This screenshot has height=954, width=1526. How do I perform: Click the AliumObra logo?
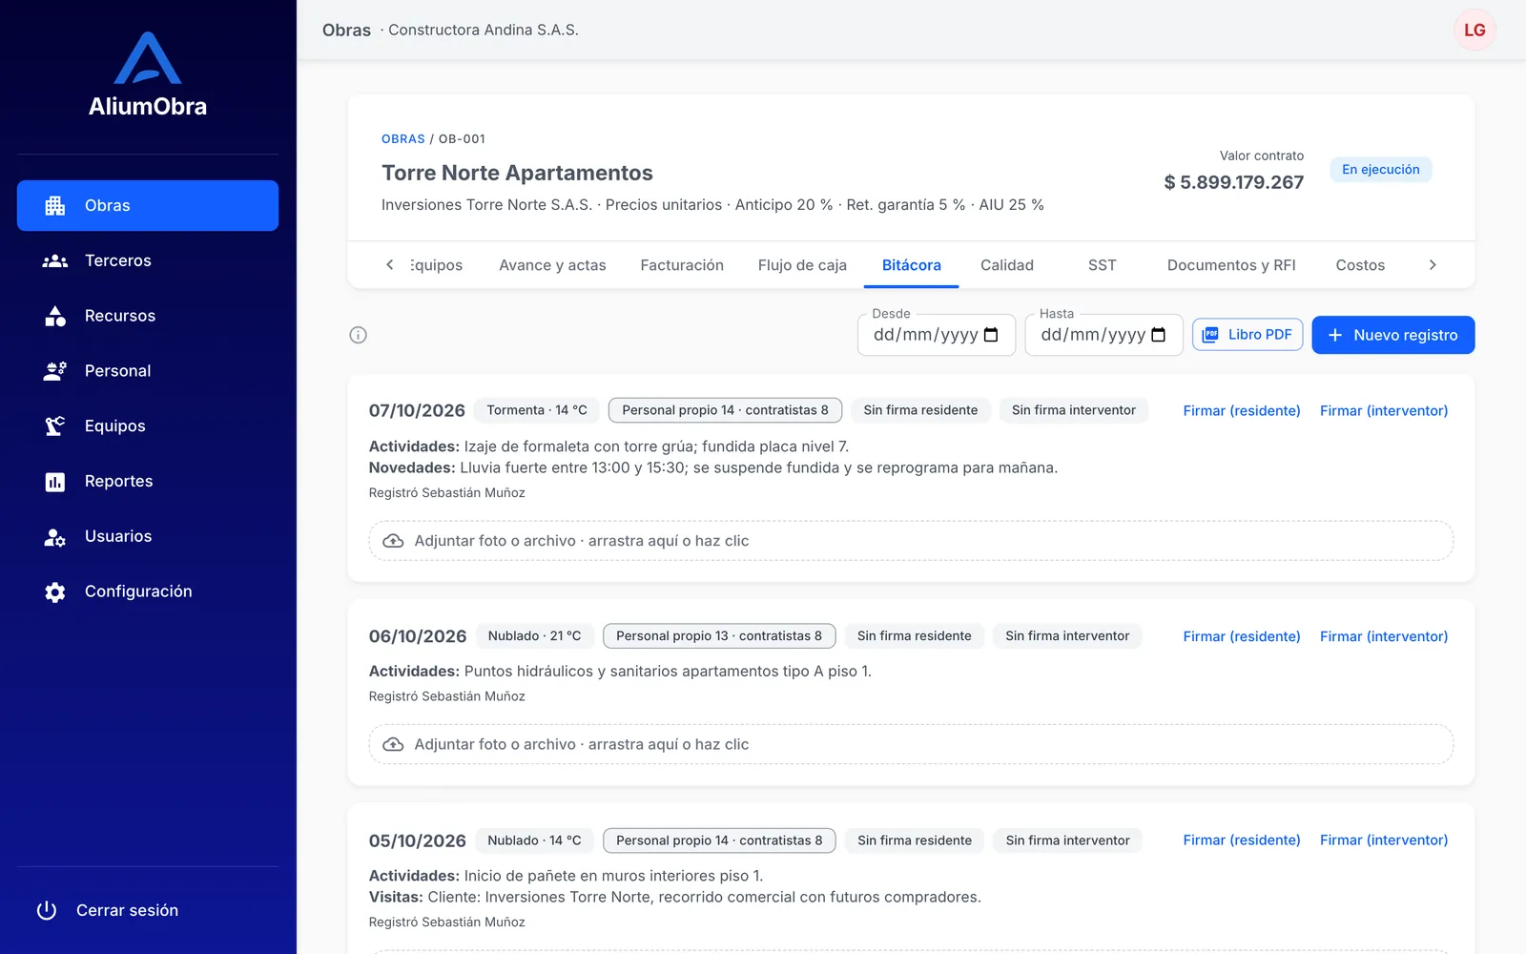tap(148, 74)
